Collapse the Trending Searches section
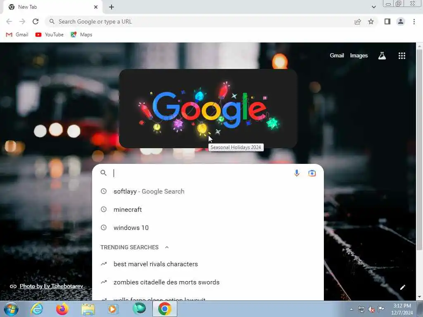 (167, 247)
